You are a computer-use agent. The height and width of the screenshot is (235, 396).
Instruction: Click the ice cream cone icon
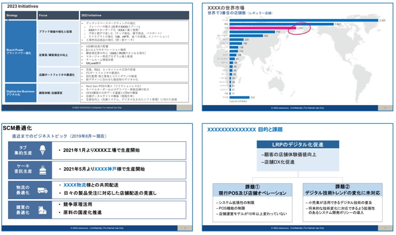(42, 150)
